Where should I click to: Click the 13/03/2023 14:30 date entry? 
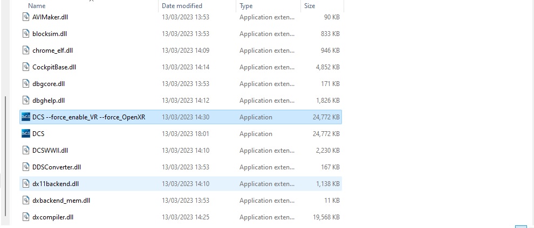click(185, 117)
